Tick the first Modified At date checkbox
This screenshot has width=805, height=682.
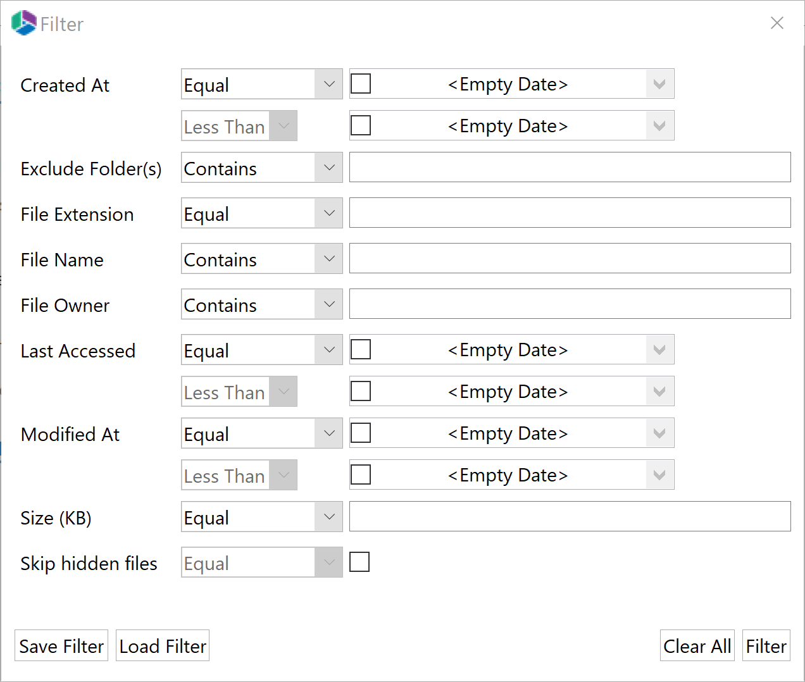coord(361,433)
